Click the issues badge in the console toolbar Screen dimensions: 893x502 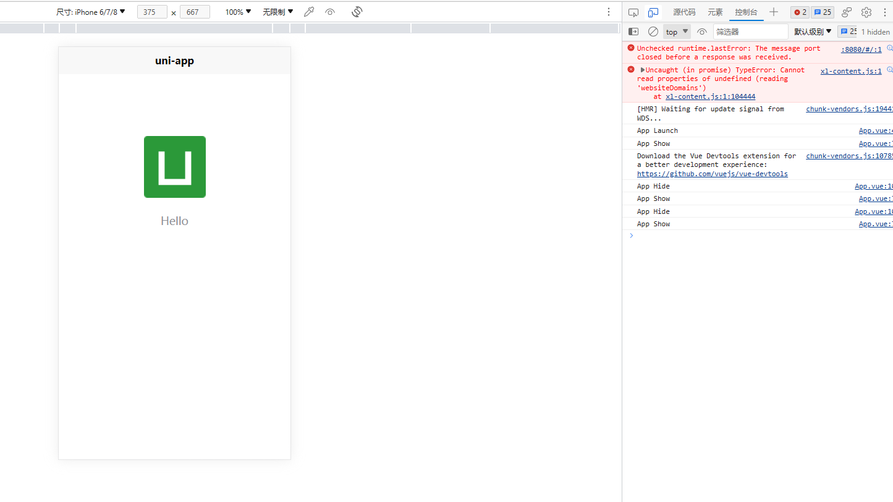tap(848, 32)
